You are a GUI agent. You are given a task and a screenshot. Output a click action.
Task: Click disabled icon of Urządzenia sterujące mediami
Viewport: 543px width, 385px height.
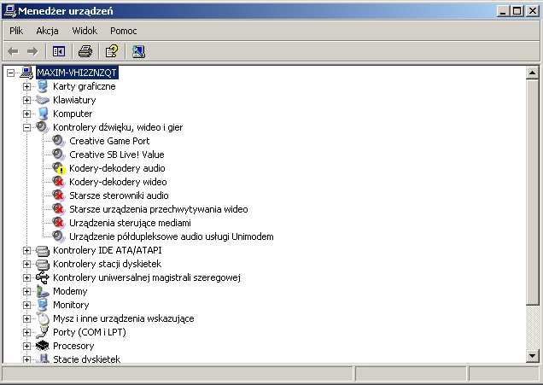pos(59,223)
